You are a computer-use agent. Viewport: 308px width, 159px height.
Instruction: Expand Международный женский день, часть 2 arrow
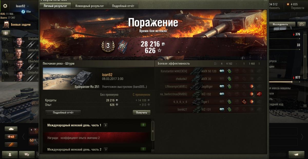(105, 150)
